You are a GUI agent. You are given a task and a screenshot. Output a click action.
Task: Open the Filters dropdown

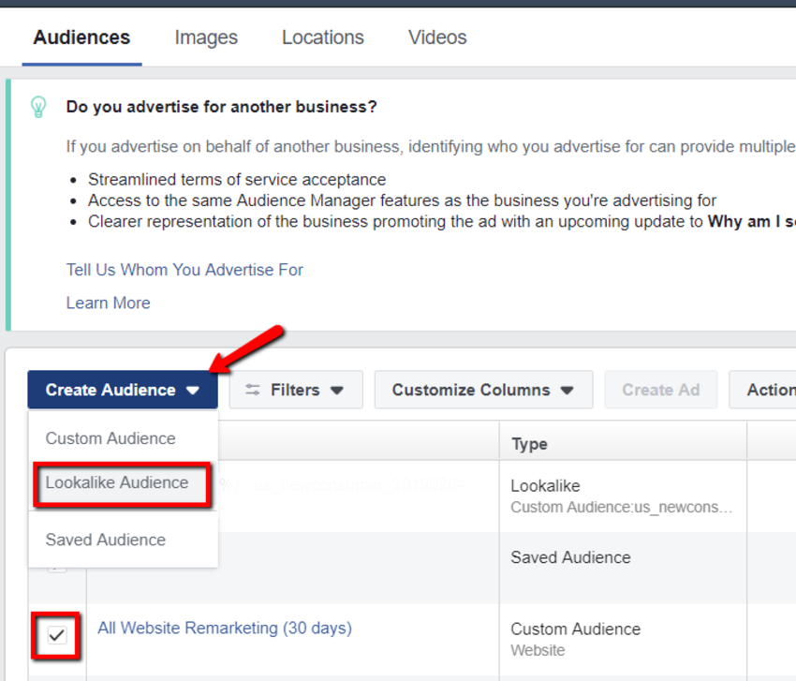point(296,390)
